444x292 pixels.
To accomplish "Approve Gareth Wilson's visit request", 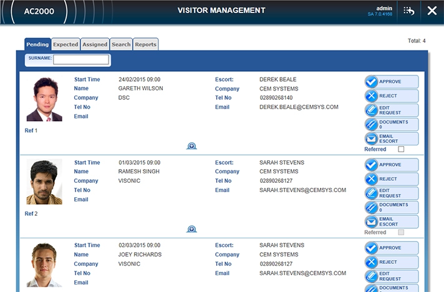I will coord(392,82).
